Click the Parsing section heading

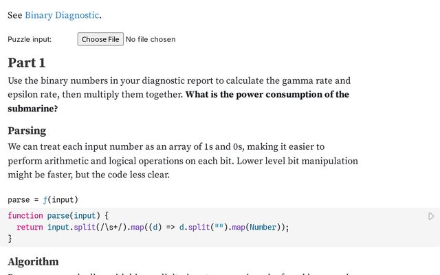27,131
